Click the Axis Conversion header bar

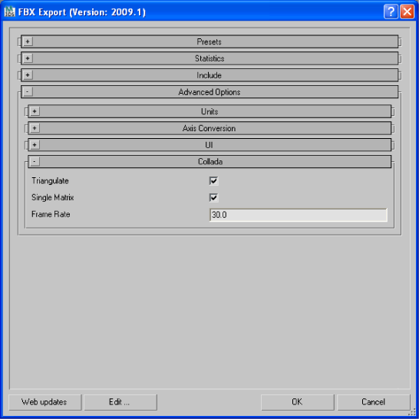click(x=209, y=128)
